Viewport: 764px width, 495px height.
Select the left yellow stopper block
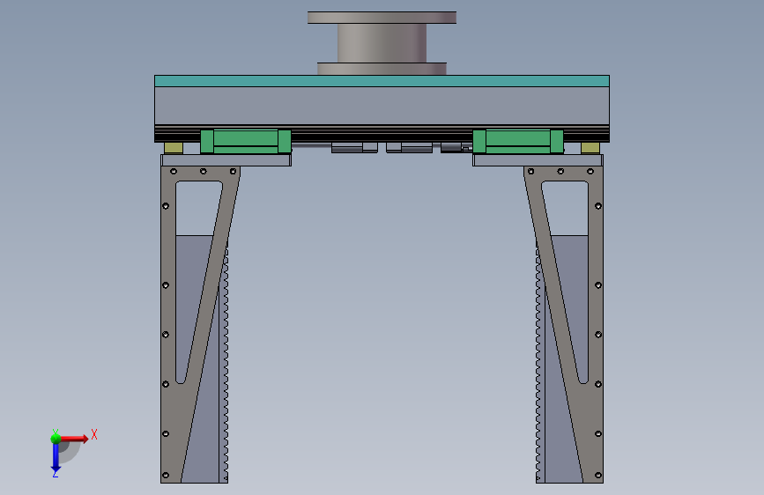tap(174, 148)
